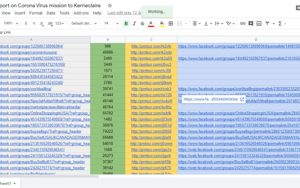Toggle bold formatting
300x188 pixels.
point(126,23)
